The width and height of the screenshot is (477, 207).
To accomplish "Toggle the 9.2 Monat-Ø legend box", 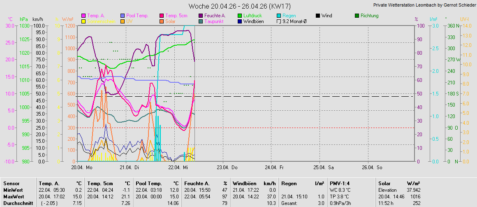I will pyautogui.click(x=279, y=21).
